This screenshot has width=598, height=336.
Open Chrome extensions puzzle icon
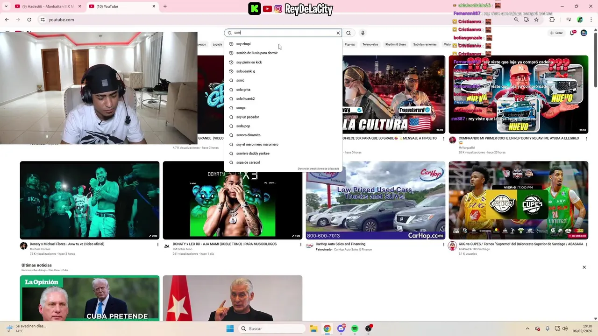pos(552,20)
